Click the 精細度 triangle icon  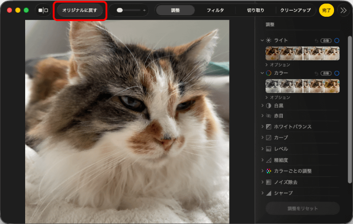[269, 160]
